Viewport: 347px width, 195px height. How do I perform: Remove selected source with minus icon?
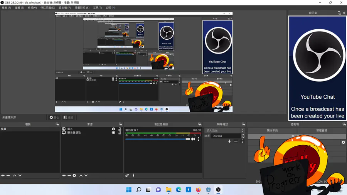[69, 176]
